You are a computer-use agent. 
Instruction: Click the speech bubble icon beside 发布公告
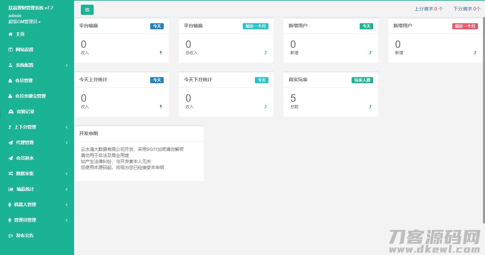(10, 235)
